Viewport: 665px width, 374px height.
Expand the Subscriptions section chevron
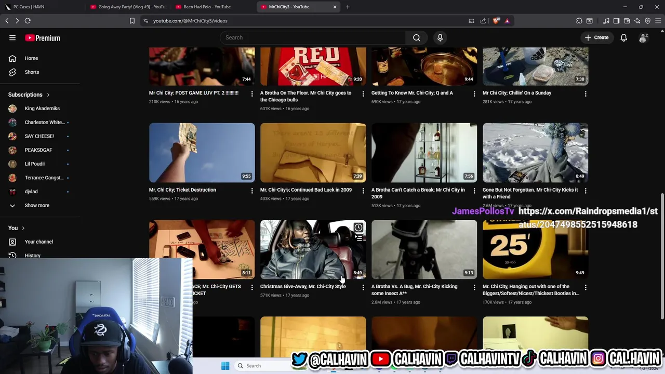48,95
